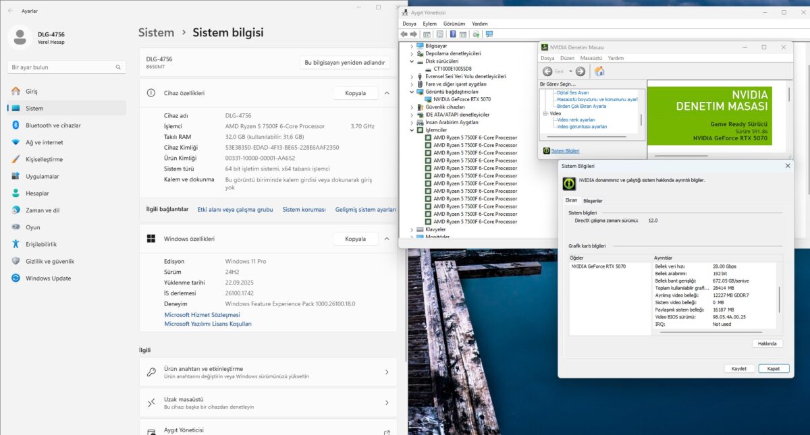The image size is (810, 435).
Task: Click the info icon beside Cihaz özellikleri
Action: (151, 93)
